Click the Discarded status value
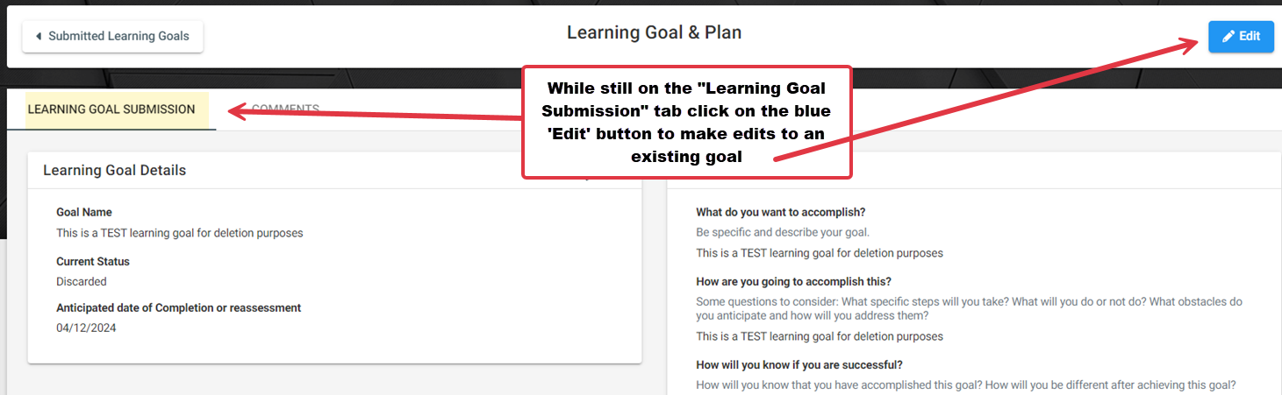Image resolution: width=1282 pixels, height=395 pixels. pyautogui.click(x=82, y=281)
